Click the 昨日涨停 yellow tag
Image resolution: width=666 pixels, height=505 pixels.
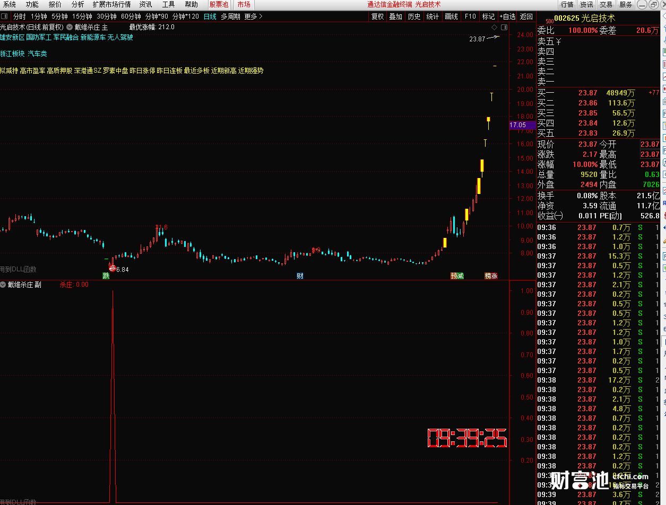[142, 70]
